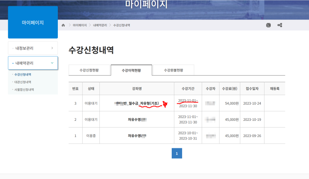
Task: Click the 마이페이지 breadcrumb link
Action: click(80, 25)
